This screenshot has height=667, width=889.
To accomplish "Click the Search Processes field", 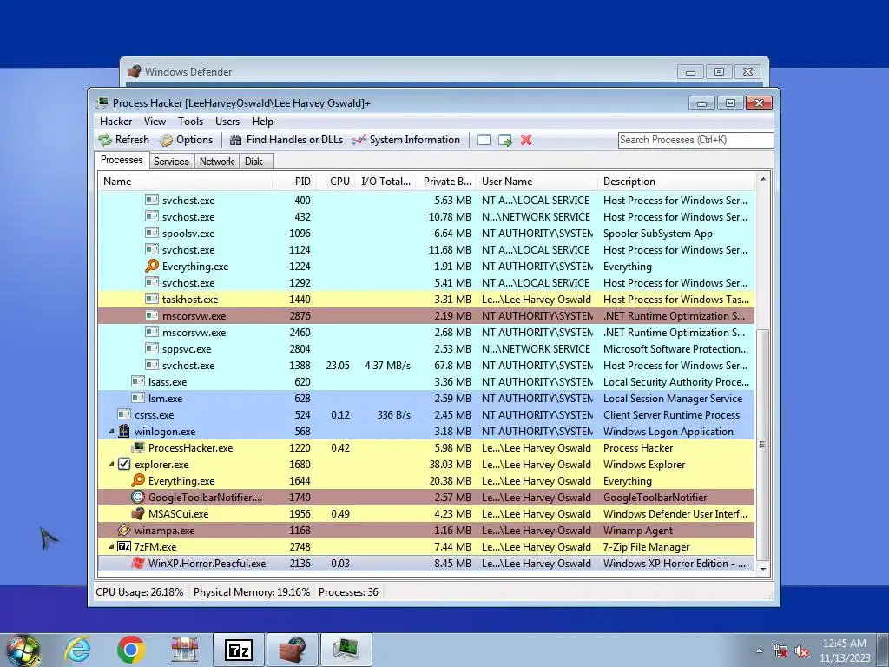I will (x=695, y=140).
